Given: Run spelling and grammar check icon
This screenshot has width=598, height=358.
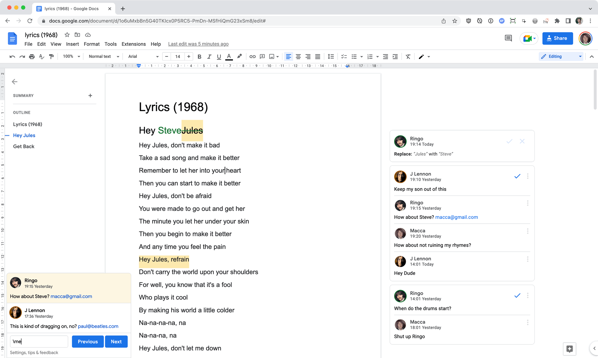Looking at the screenshot, I should [42, 57].
